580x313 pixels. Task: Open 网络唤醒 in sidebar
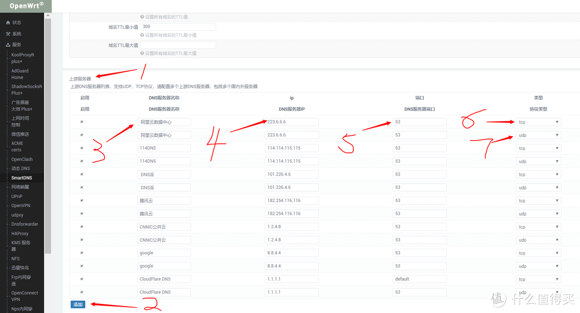(x=20, y=187)
